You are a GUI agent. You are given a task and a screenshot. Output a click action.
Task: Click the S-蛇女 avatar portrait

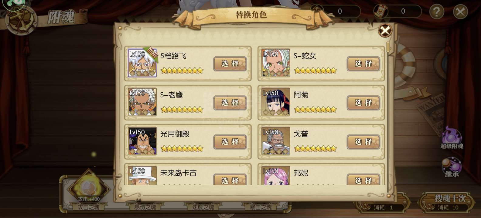[x=276, y=63]
